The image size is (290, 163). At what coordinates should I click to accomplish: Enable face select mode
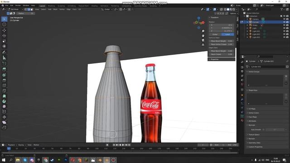[32, 9]
